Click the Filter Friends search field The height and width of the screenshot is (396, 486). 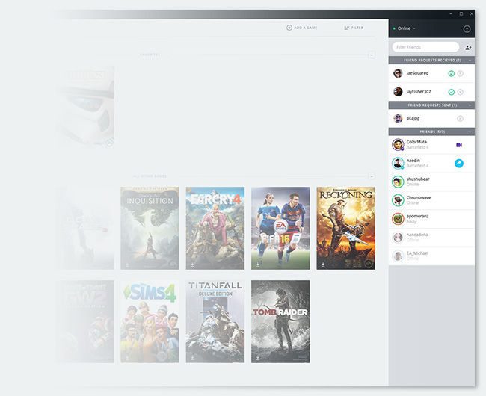[425, 47]
